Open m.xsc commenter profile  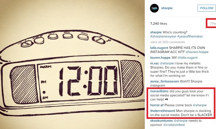pos(155,63)
